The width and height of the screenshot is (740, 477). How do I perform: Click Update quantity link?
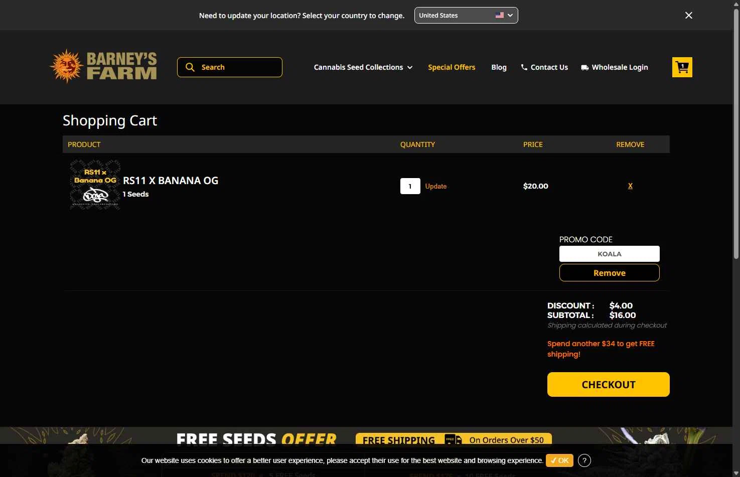coord(436,186)
